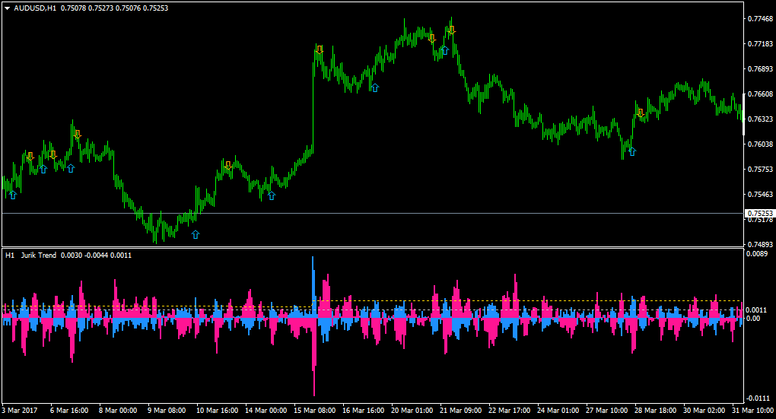The height and width of the screenshot is (419, 776).
Task: Click orange sell arrow at the 8 Mar peak
Action: coord(77,134)
